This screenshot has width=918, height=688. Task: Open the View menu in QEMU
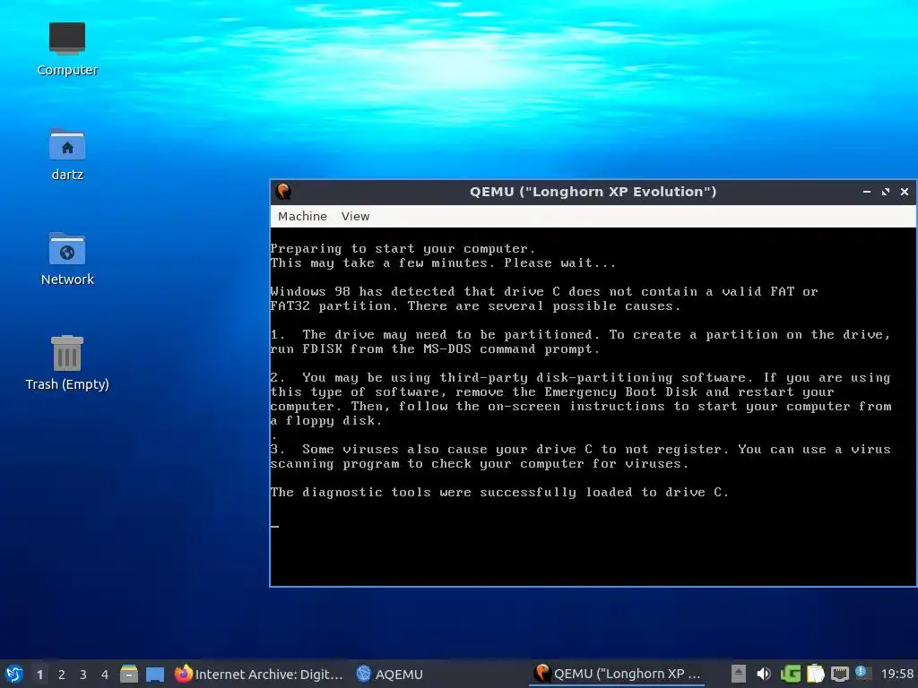[x=355, y=217]
